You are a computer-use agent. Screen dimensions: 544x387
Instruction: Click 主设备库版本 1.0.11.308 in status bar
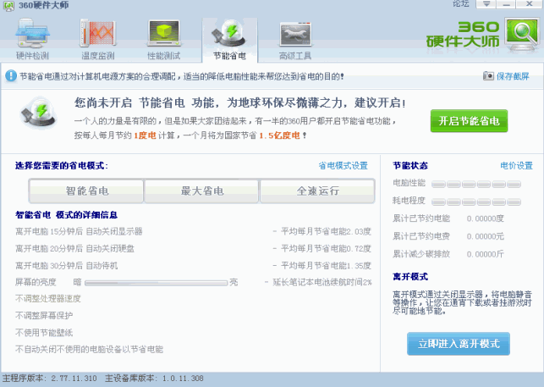point(154,379)
